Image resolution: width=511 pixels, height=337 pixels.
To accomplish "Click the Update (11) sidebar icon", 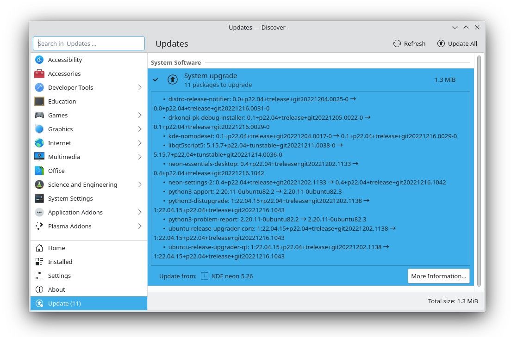I will [x=39, y=303].
